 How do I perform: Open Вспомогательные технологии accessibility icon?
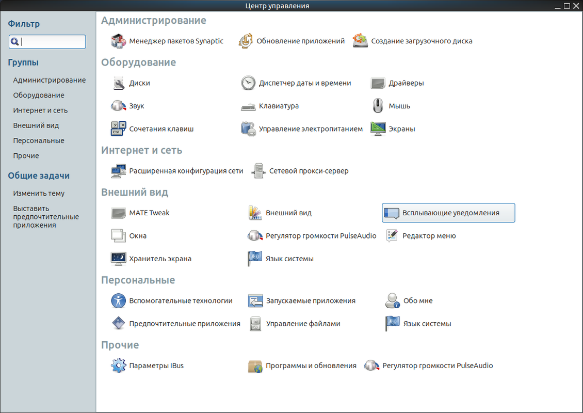click(x=118, y=300)
